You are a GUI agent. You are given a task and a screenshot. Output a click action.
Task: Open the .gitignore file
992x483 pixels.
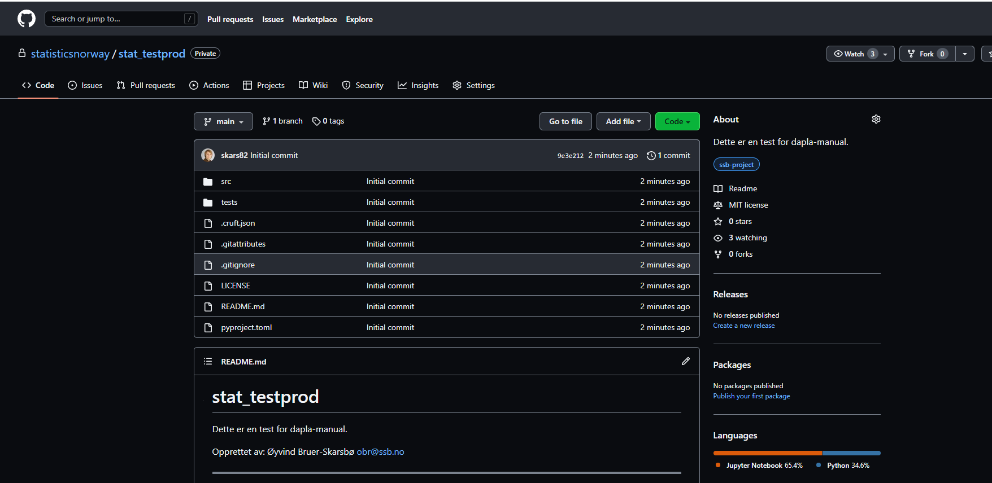[x=238, y=265]
